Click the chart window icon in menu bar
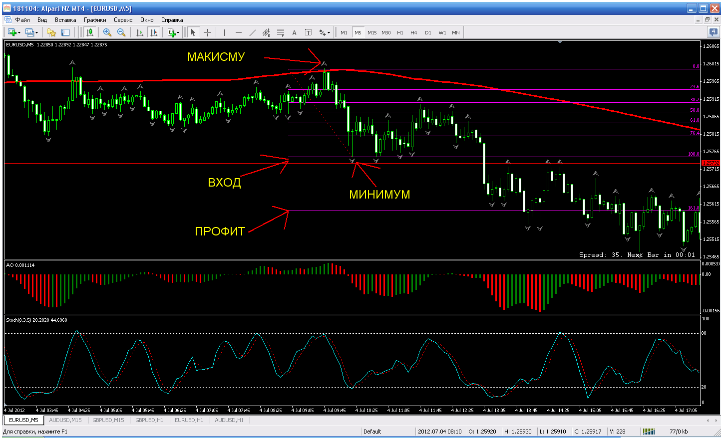 pos(7,20)
